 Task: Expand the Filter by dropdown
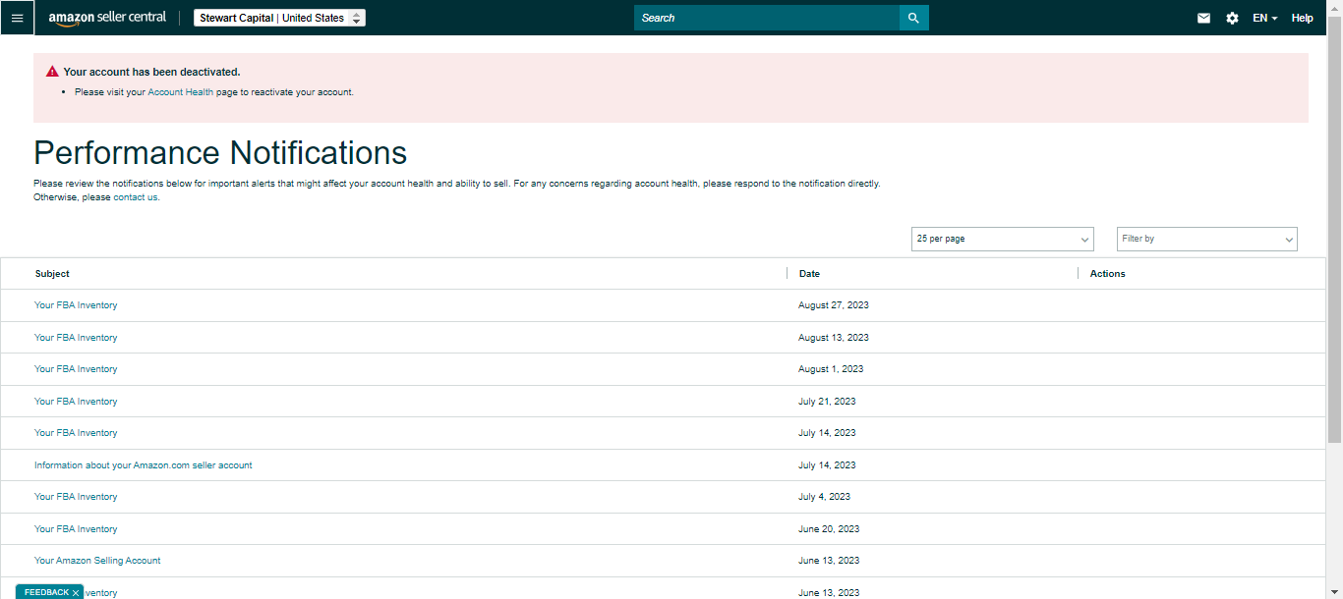click(x=1206, y=239)
